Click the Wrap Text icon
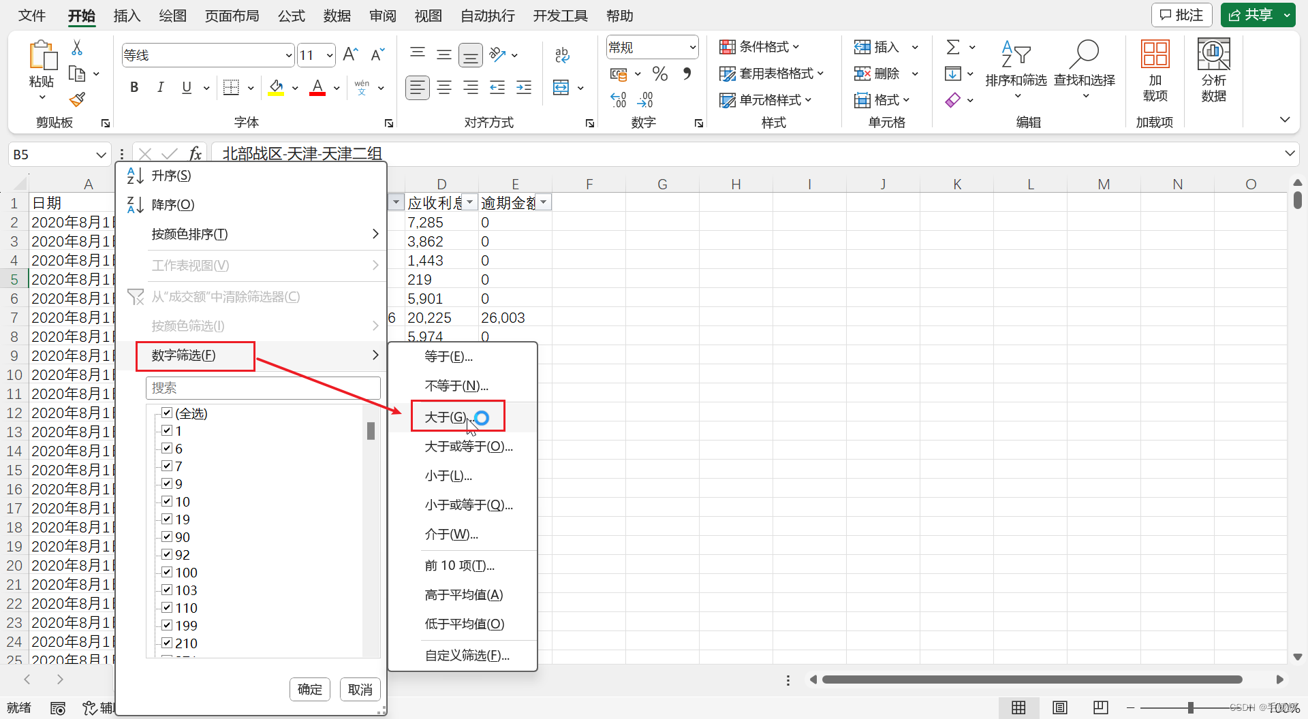This screenshot has height=719, width=1308. 562,55
